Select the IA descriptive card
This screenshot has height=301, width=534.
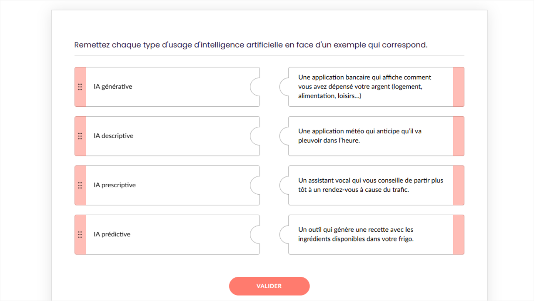[167, 136]
